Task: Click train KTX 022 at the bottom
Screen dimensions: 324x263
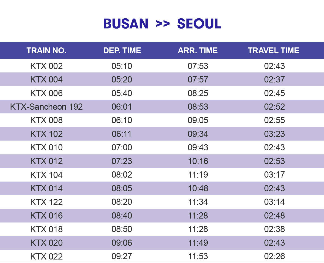Action: (46, 256)
